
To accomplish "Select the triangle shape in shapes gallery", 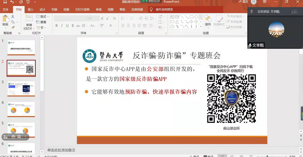I will [177, 22].
